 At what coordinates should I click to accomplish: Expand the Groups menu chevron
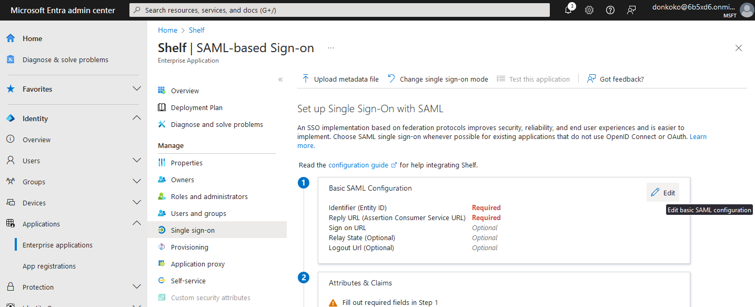(x=137, y=182)
